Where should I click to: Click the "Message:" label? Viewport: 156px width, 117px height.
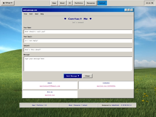(27, 55)
